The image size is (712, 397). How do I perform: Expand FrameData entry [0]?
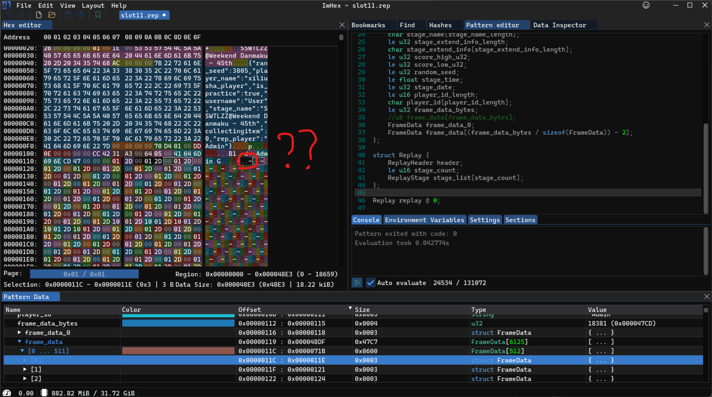[x=25, y=360]
